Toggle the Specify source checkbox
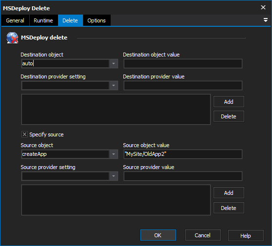The width and height of the screenshot is (272, 246). coord(24,134)
